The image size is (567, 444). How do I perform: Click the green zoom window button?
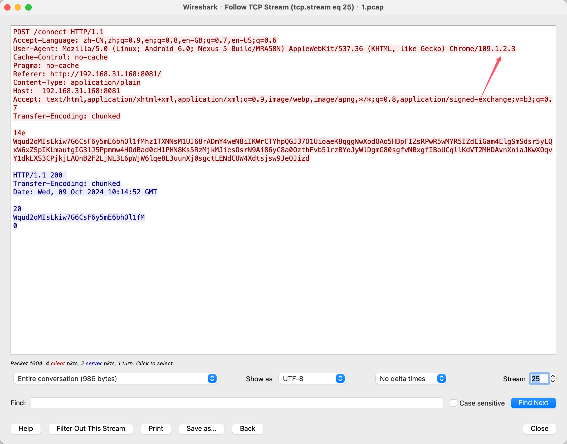(28, 7)
